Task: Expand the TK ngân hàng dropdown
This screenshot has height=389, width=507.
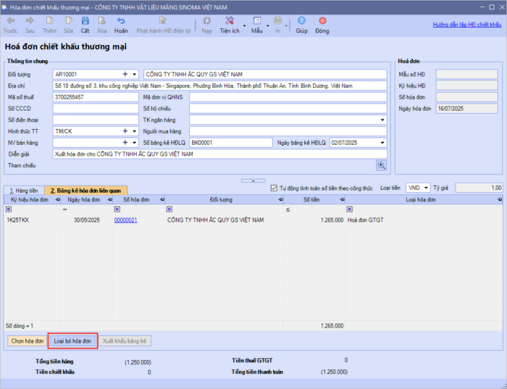Action: [x=382, y=120]
